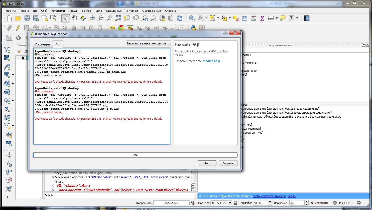Viewport: 372px width, 210px height.
Task: Click the Zoom In magnifier tool
Action: [x=92, y=18]
